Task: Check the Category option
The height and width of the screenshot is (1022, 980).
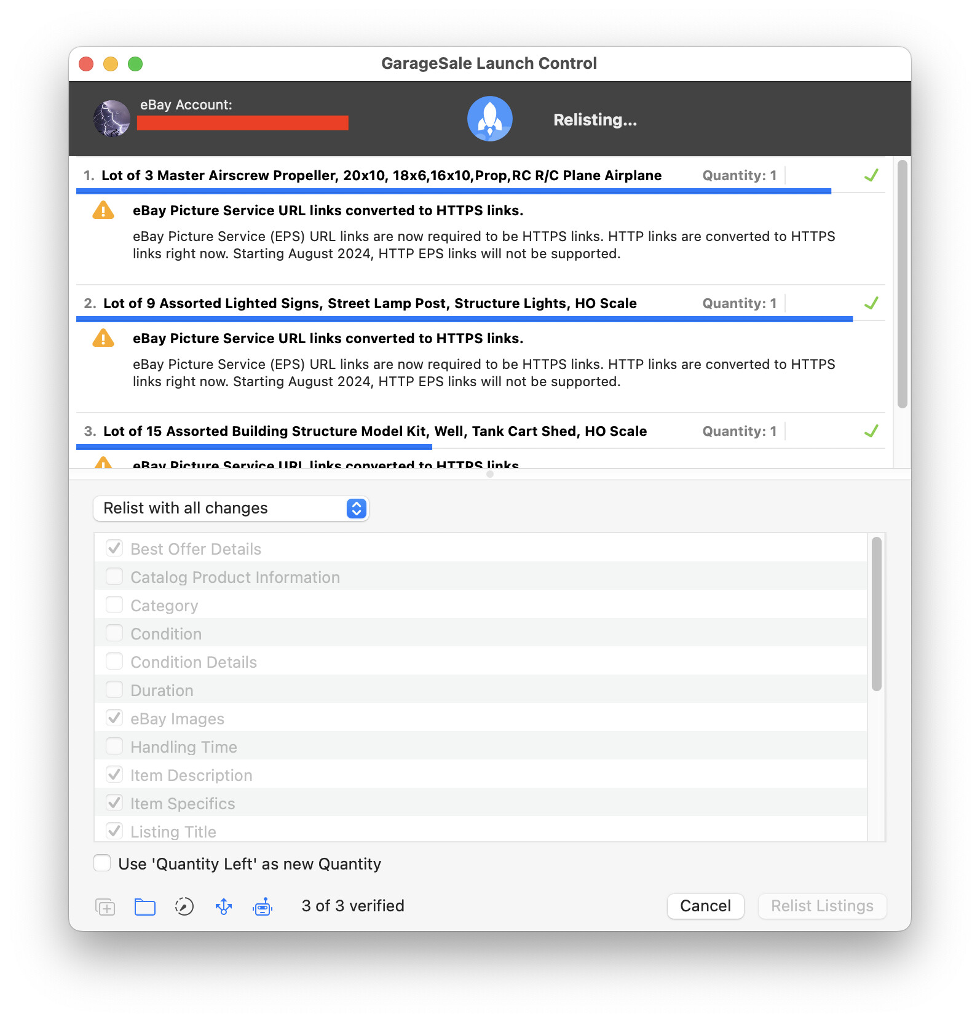Action: click(x=114, y=604)
